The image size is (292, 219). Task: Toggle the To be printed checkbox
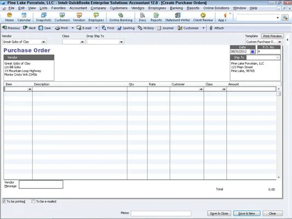tap(4, 201)
